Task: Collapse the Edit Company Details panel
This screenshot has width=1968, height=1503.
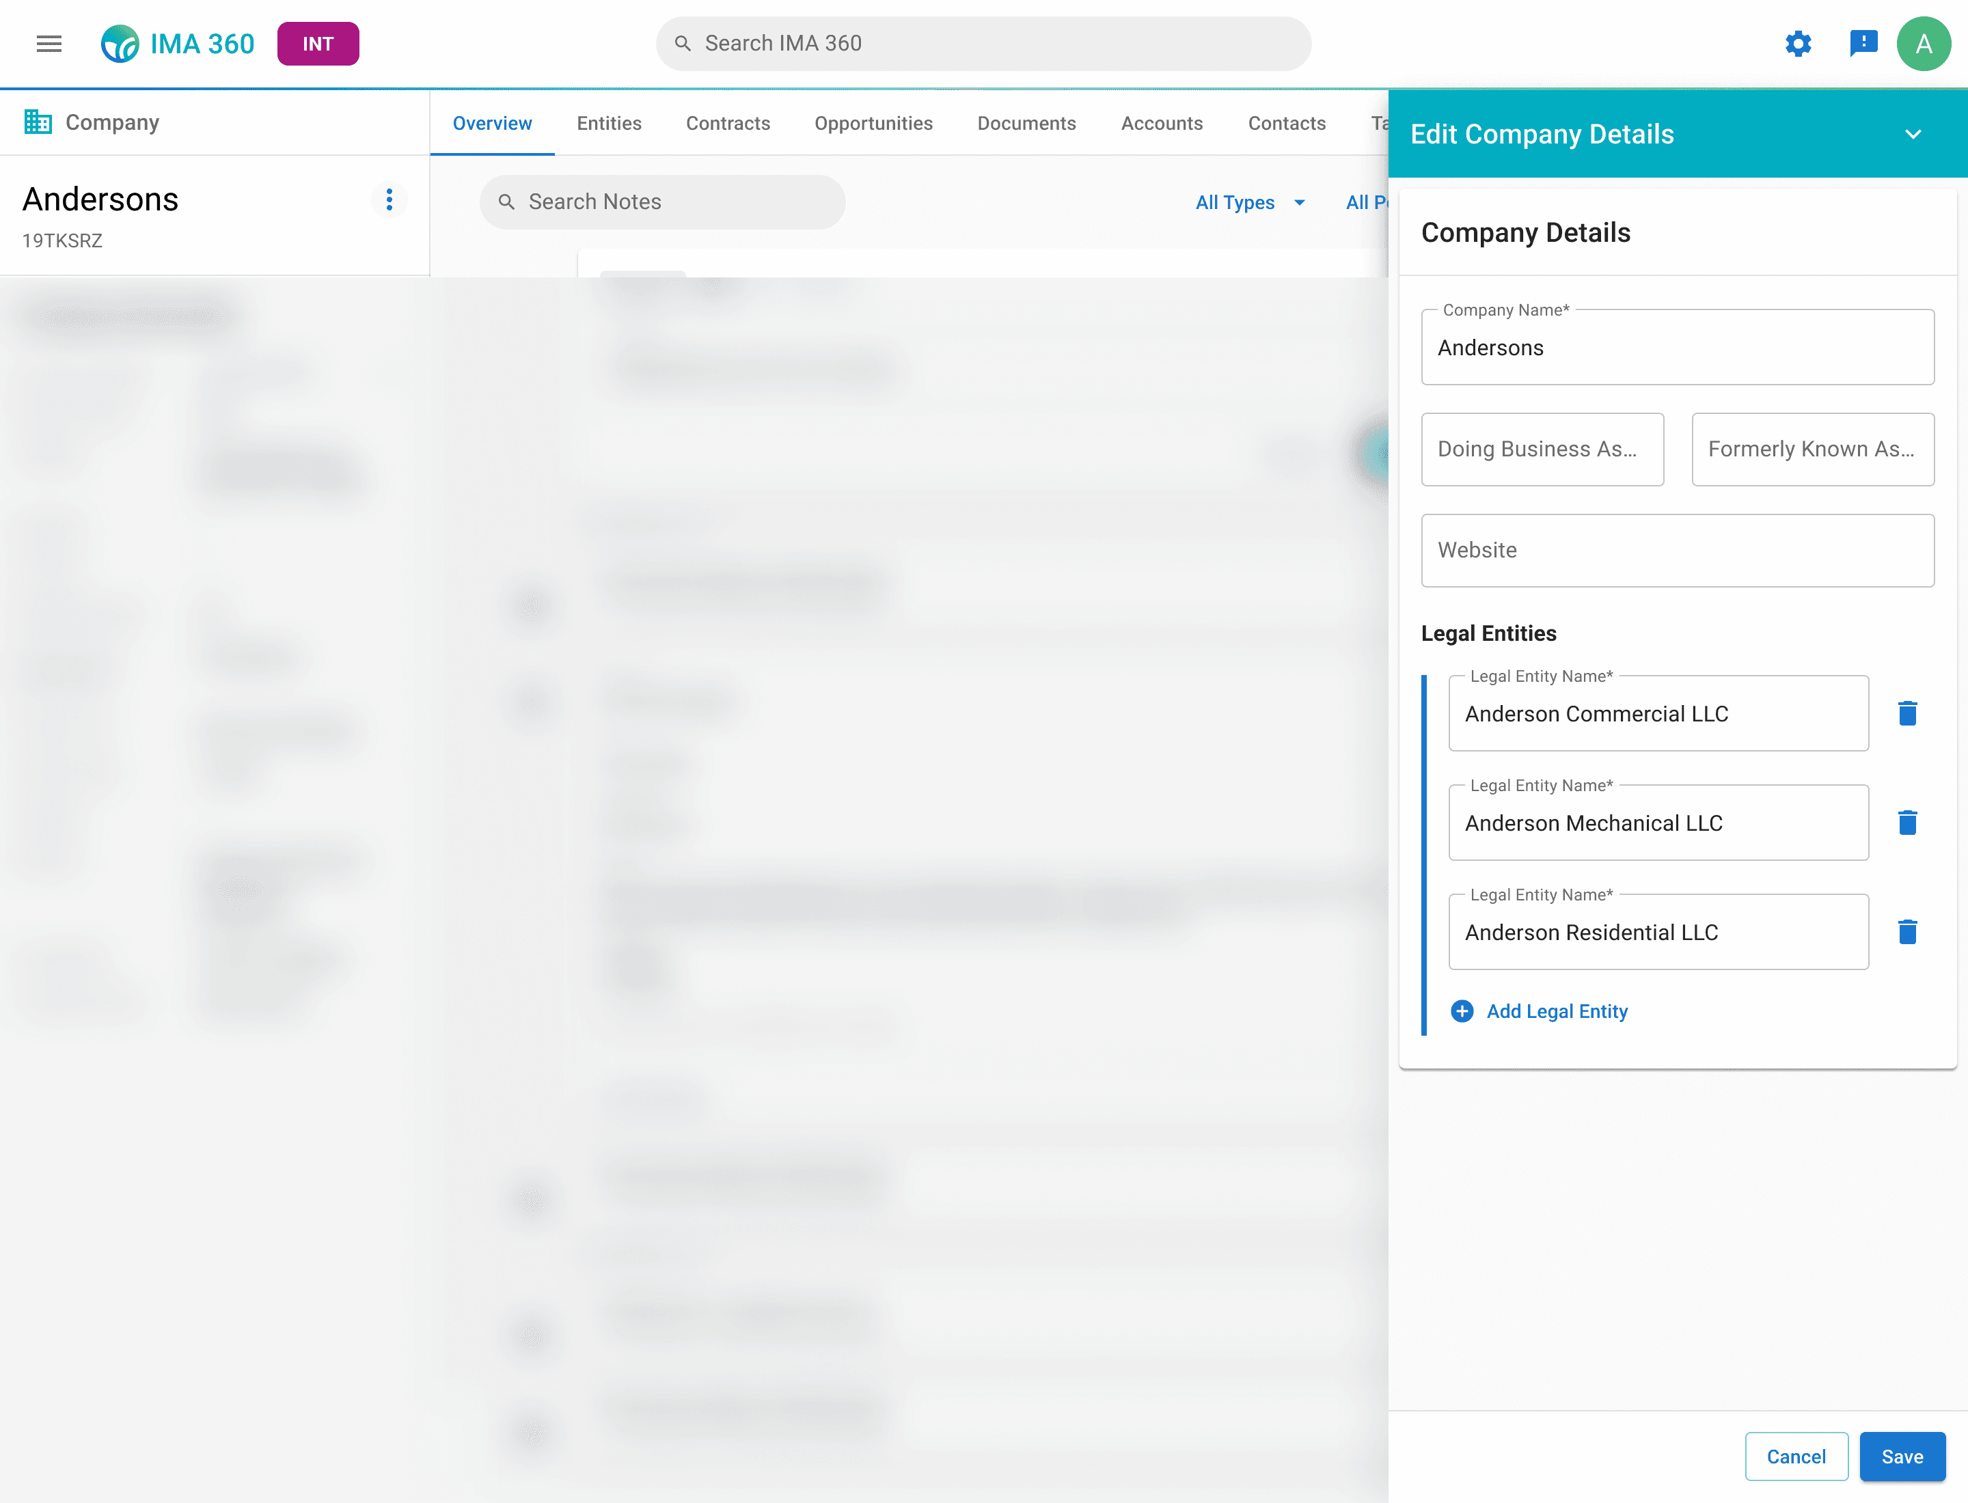Action: coord(1913,134)
